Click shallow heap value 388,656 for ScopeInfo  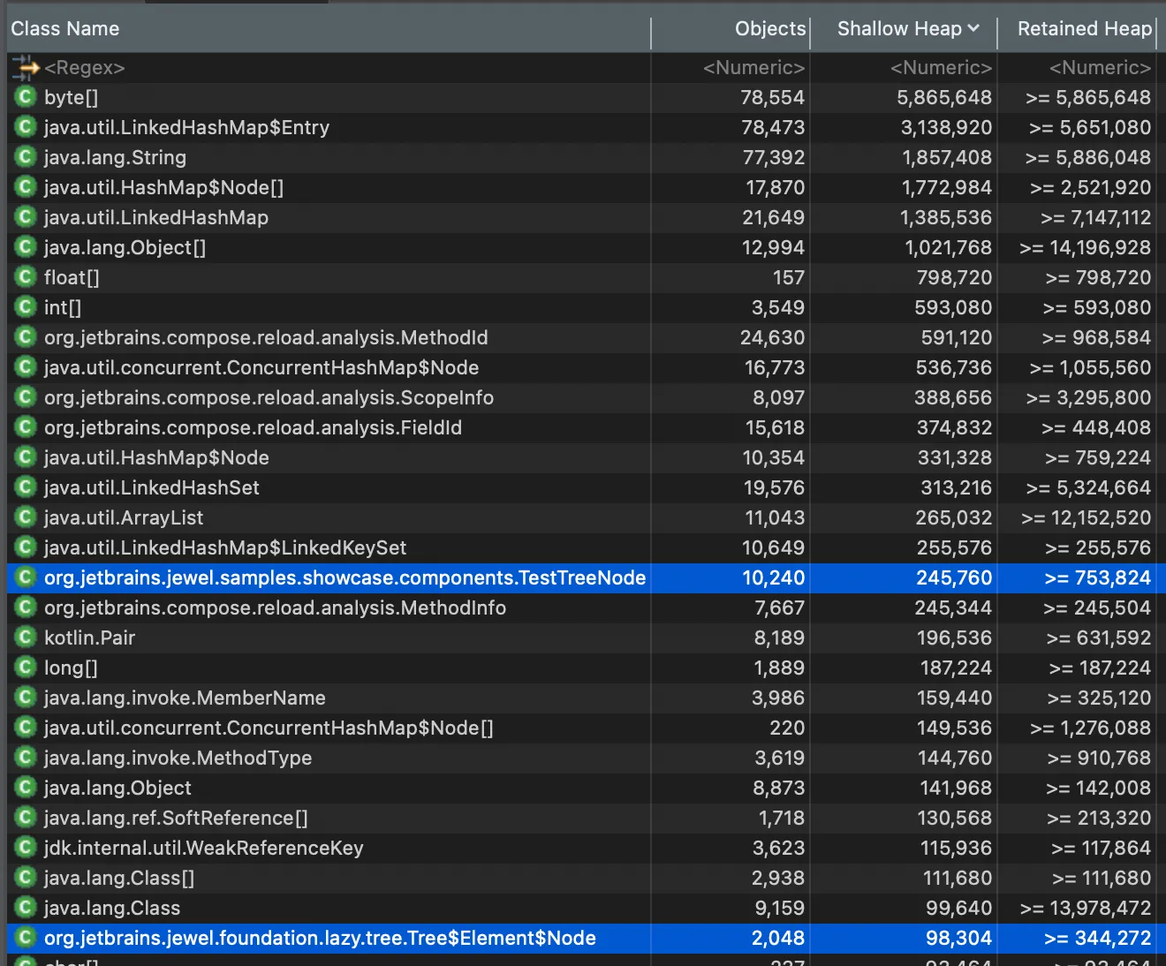[x=953, y=397]
